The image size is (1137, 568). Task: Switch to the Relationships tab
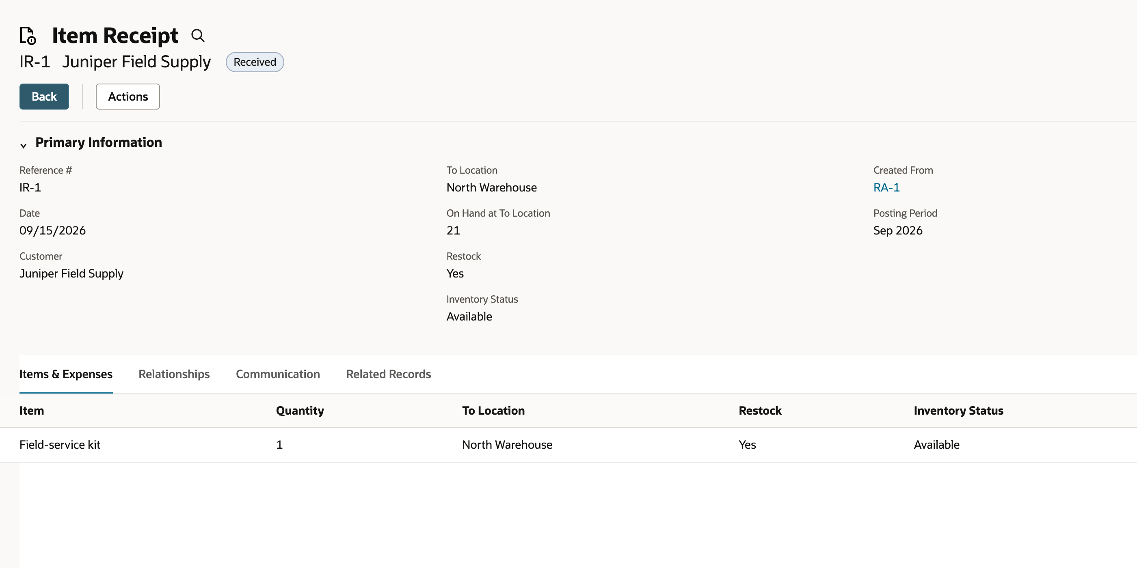[174, 374]
